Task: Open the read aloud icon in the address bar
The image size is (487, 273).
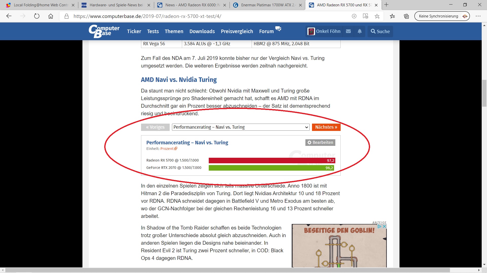Action: pyautogui.click(x=365, y=16)
